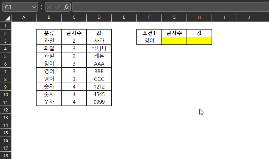
Task: Select cell C3 with value 2
Action: click(x=74, y=41)
